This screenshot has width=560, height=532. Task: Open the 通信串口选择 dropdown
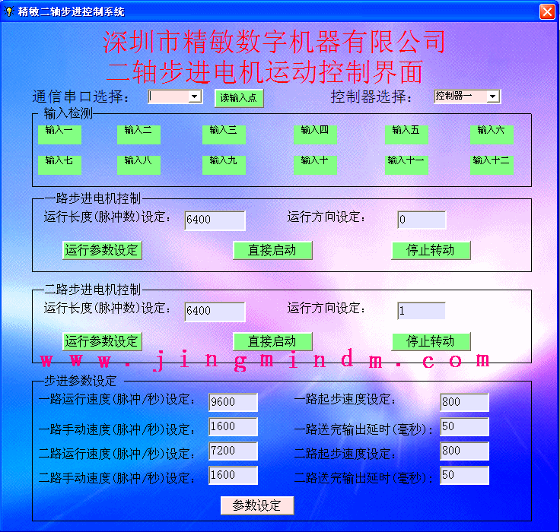(195, 97)
